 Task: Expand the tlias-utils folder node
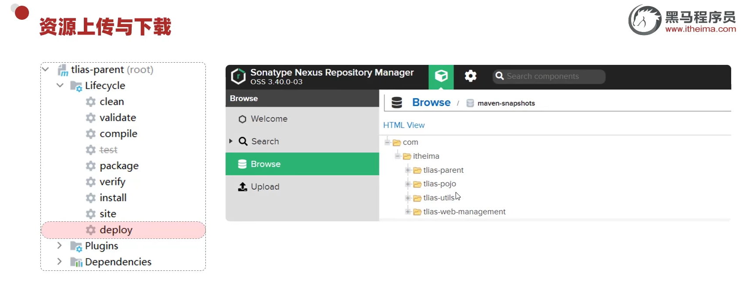click(x=408, y=198)
